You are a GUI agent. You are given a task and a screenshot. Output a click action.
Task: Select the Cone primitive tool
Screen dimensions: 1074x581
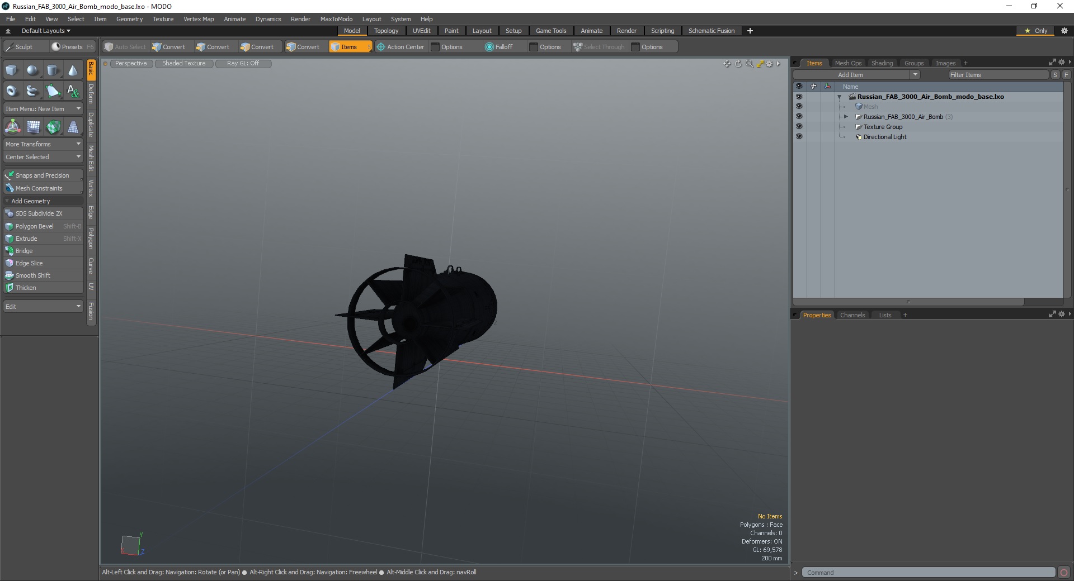(x=73, y=70)
